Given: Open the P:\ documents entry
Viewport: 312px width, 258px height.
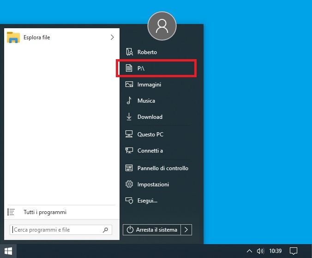Looking at the screenshot, I should (x=156, y=68).
